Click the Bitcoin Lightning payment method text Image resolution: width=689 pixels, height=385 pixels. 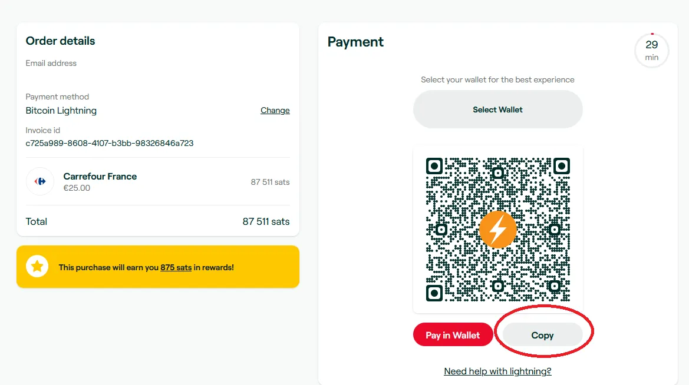click(x=61, y=111)
